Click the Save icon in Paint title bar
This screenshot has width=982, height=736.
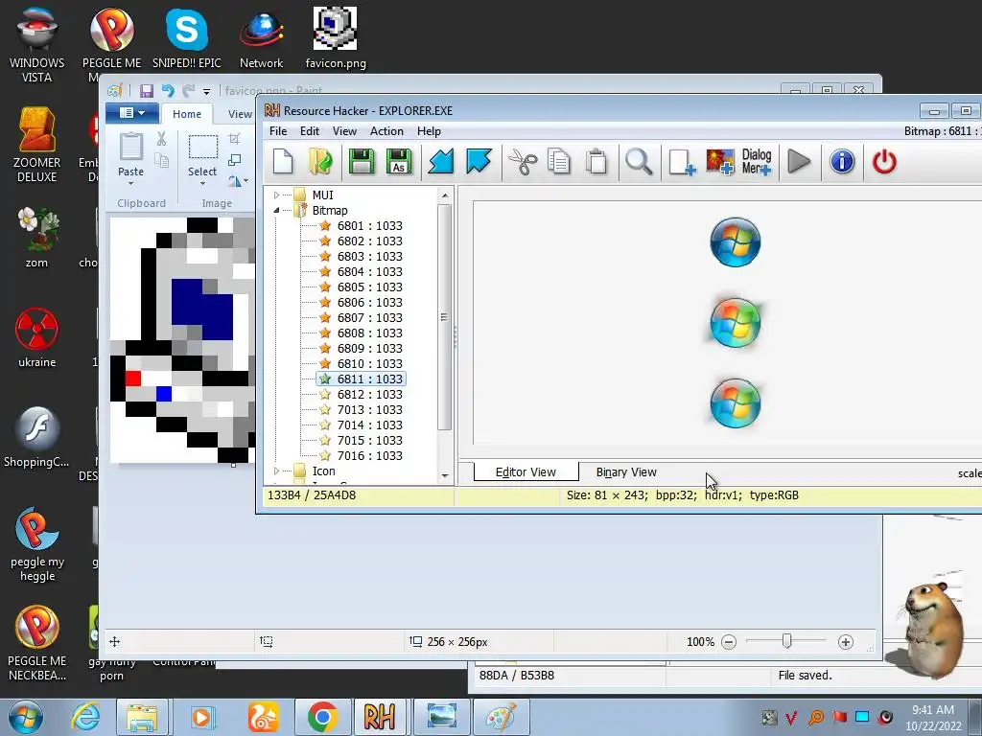click(147, 91)
